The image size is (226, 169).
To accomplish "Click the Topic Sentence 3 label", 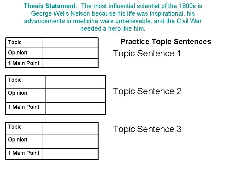I will [148, 129].
